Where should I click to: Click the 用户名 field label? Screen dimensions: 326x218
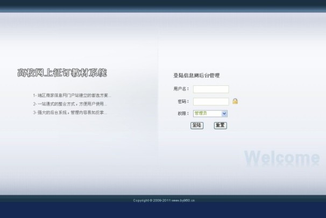[x=181, y=89]
